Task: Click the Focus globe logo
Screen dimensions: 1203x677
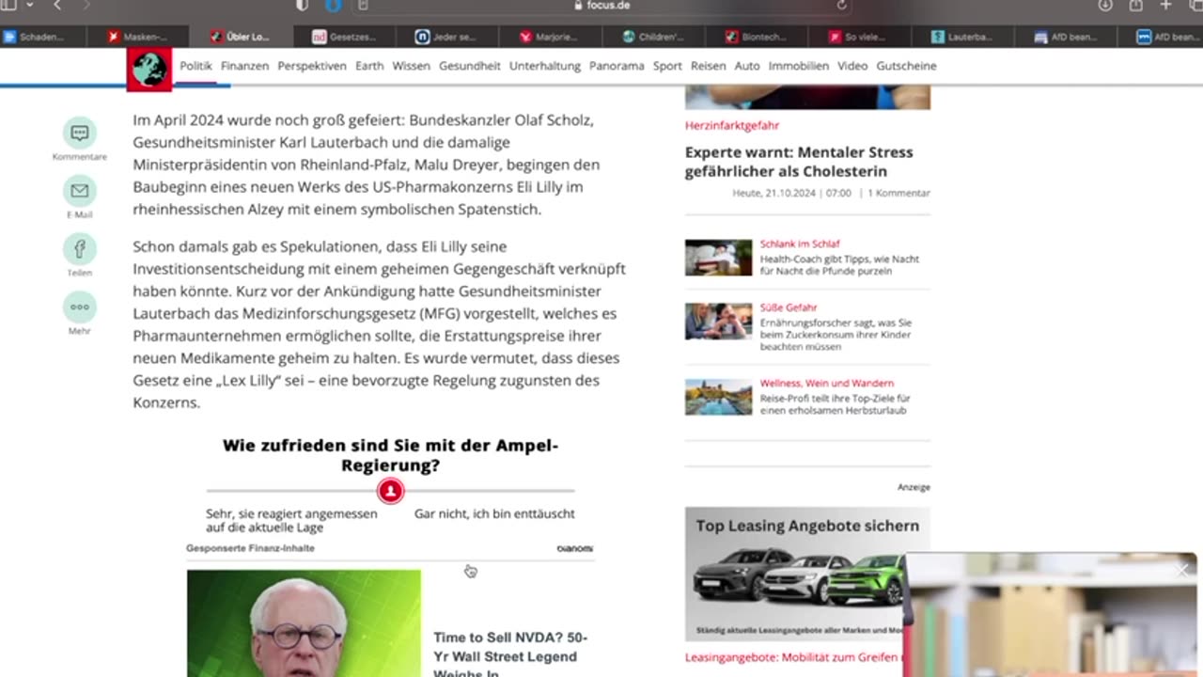Action: pos(149,69)
